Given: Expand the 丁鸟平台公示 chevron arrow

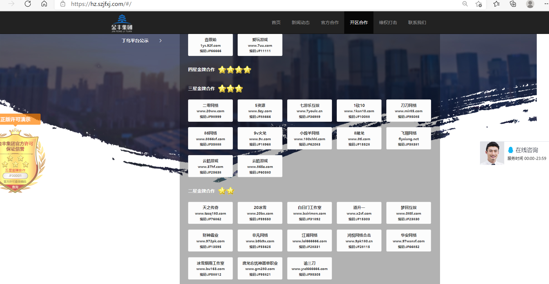Looking at the screenshot, I should tap(161, 40).
